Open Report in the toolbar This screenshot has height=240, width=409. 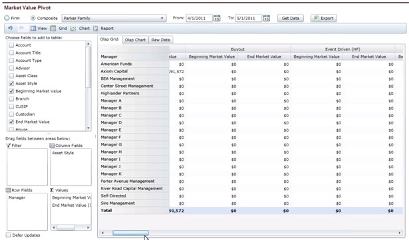(104, 29)
